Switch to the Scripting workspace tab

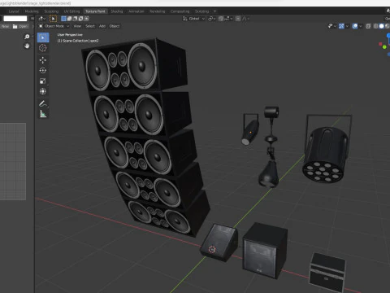202,11
